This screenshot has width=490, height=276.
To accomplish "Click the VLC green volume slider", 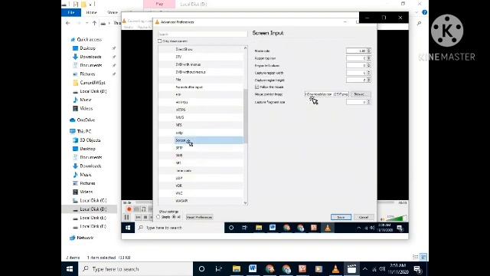I will (x=397, y=218).
